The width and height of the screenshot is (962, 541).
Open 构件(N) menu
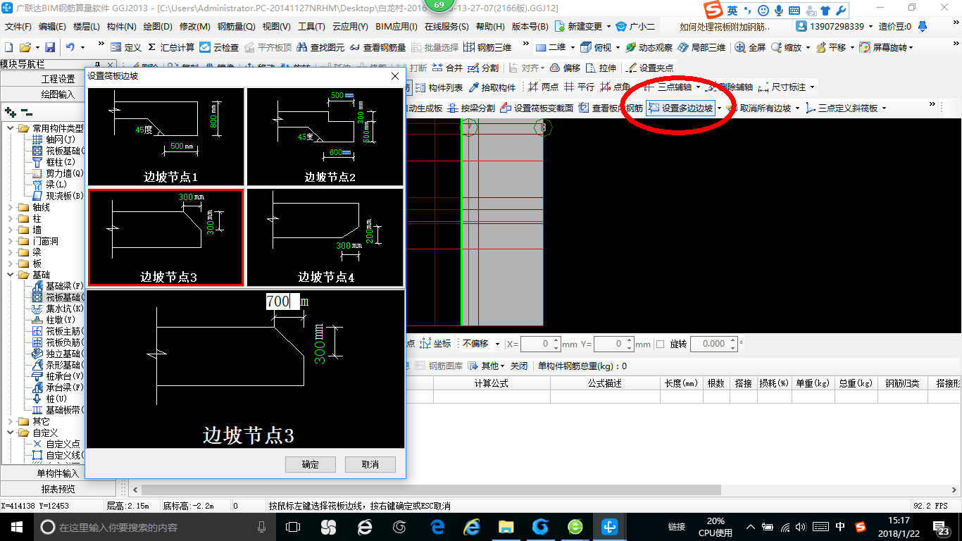[x=122, y=26]
